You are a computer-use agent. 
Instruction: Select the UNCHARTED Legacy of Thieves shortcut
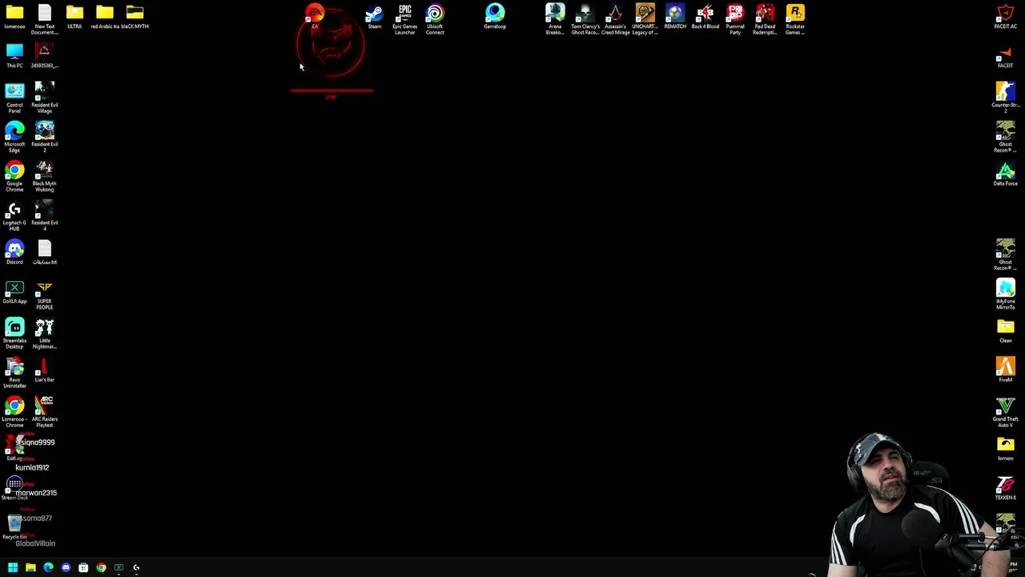[645, 19]
